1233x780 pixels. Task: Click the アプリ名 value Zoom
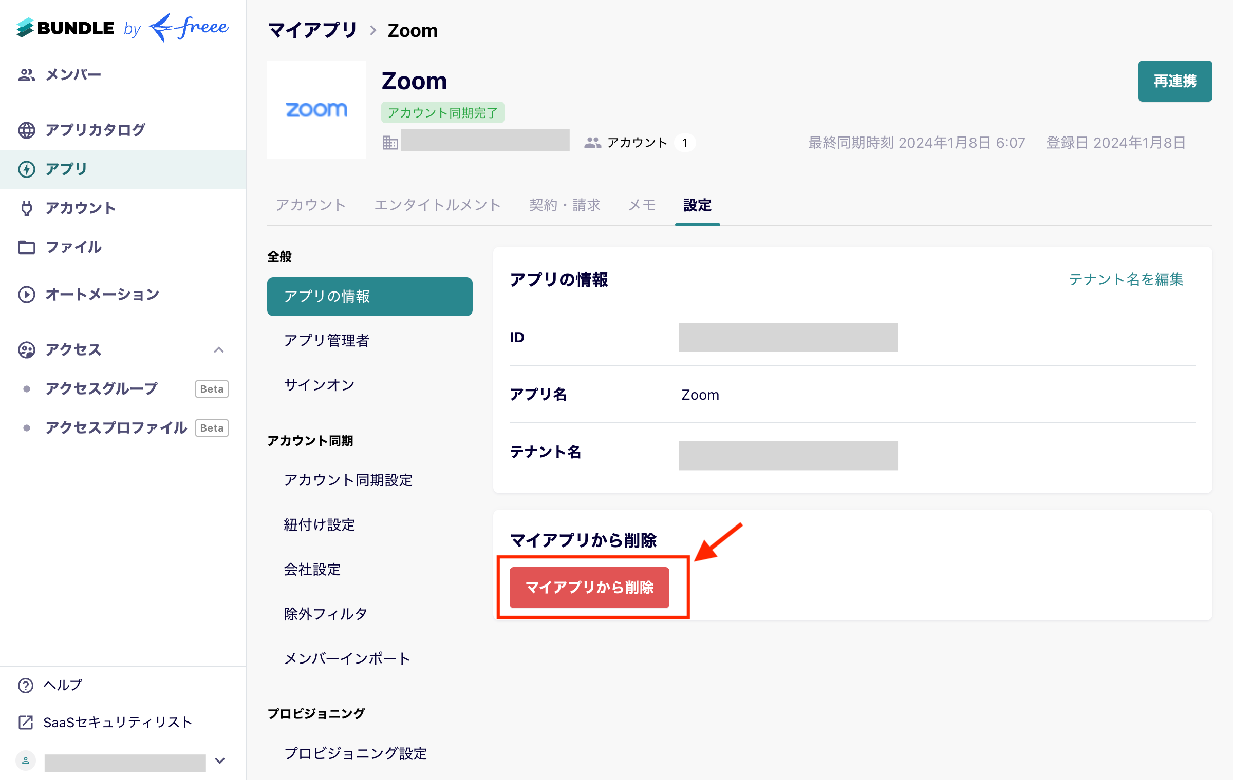pyautogui.click(x=700, y=395)
